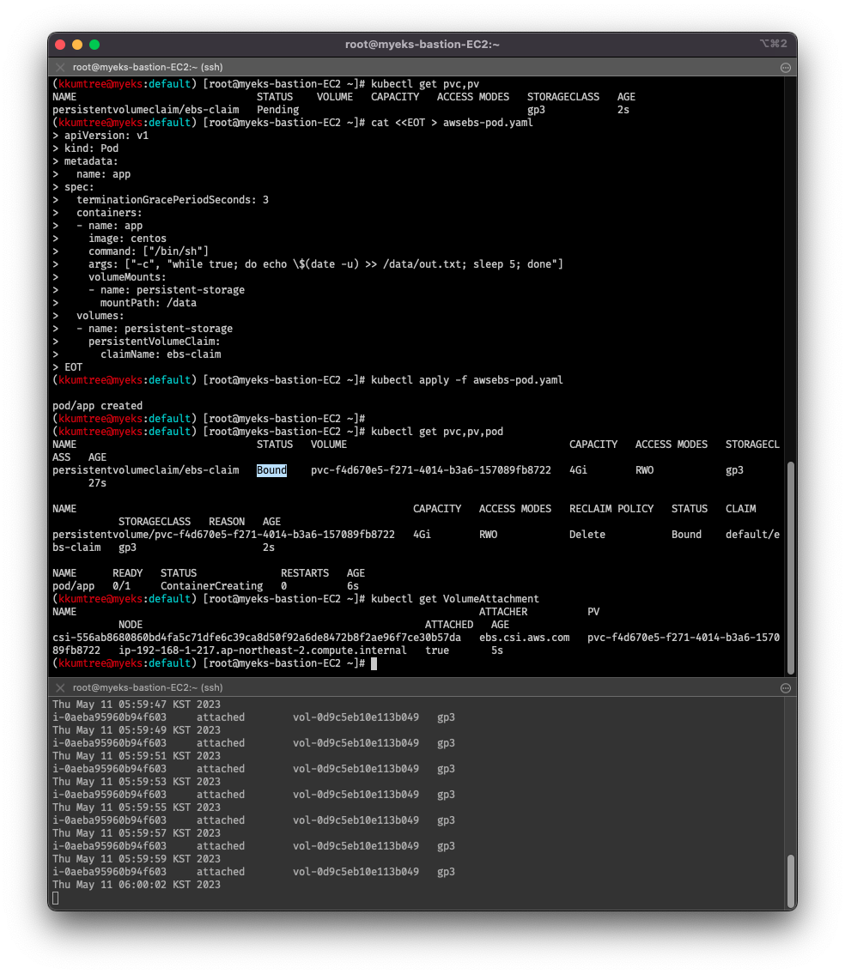Click the 'claimName: ebs-claim' line
845x974 pixels.
coord(161,354)
